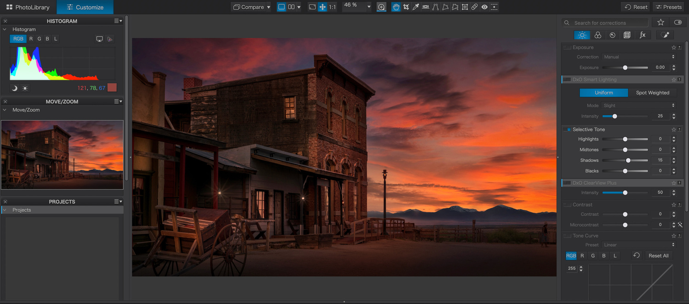Open the Exposure Correction dropdown set to Manual
This screenshot has width=689, height=304.
(638, 57)
